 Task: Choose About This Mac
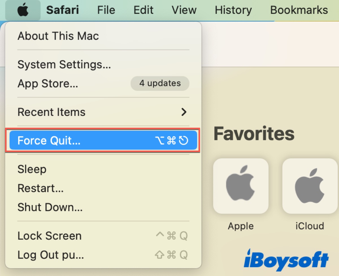58,36
